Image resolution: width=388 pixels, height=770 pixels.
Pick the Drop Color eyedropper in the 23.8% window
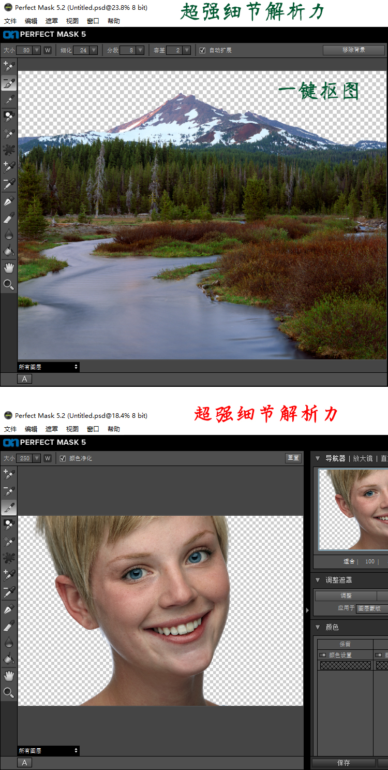tap(9, 183)
